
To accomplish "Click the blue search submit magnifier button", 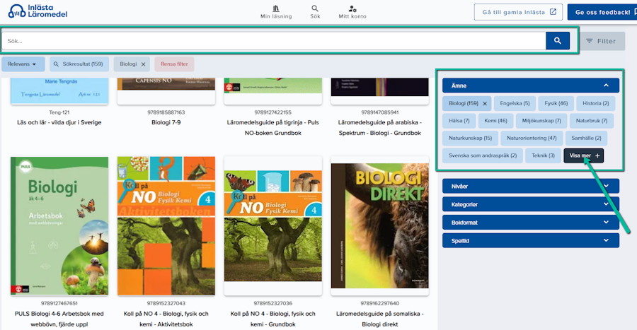I will coord(558,40).
